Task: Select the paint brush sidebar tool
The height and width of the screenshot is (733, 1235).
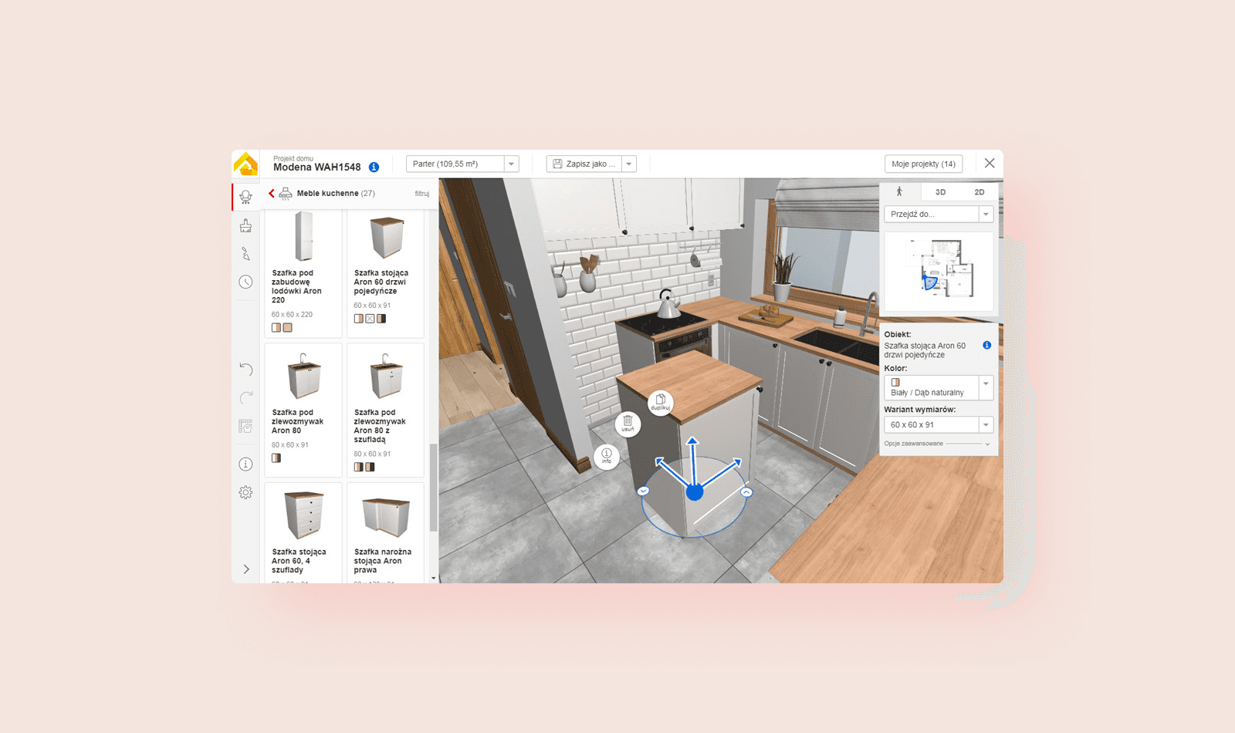Action: (245, 225)
